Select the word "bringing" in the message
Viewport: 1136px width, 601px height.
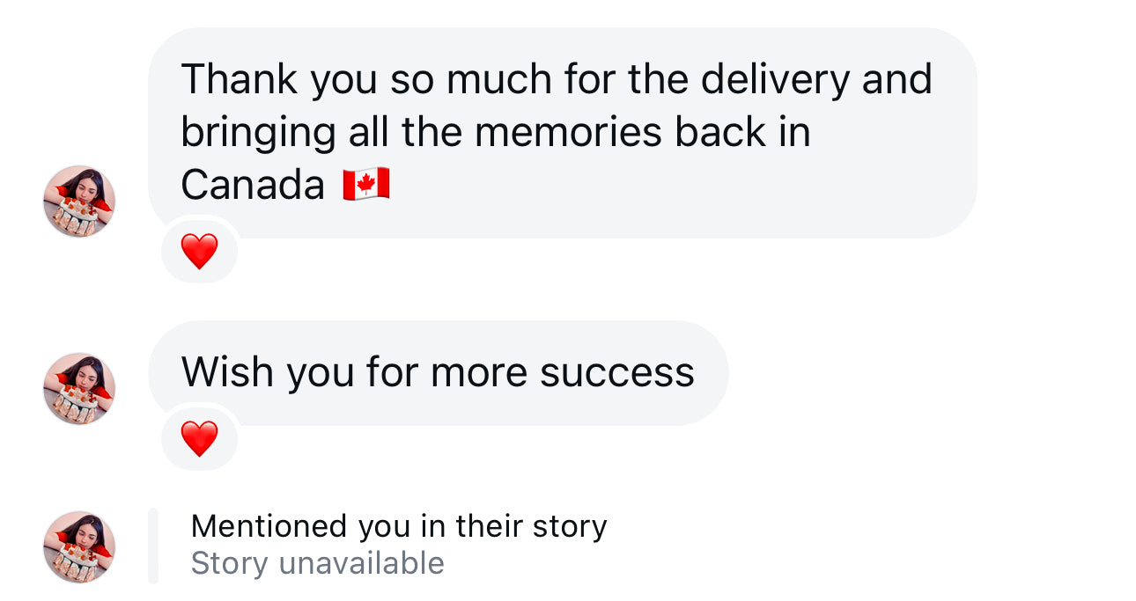[258, 133]
